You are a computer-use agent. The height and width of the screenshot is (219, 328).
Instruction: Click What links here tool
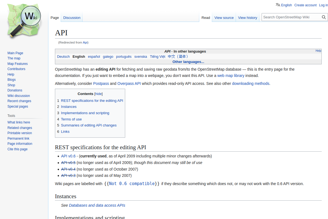[19, 122]
